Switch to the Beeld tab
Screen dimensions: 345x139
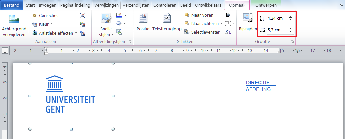click(x=186, y=5)
